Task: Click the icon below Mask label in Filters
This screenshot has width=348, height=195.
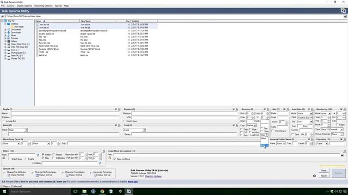Action: click(x=4, y=158)
